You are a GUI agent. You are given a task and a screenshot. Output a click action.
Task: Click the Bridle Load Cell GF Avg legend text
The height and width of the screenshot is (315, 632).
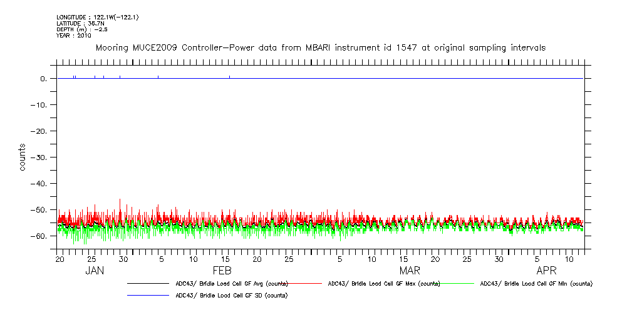tap(231, 284)
